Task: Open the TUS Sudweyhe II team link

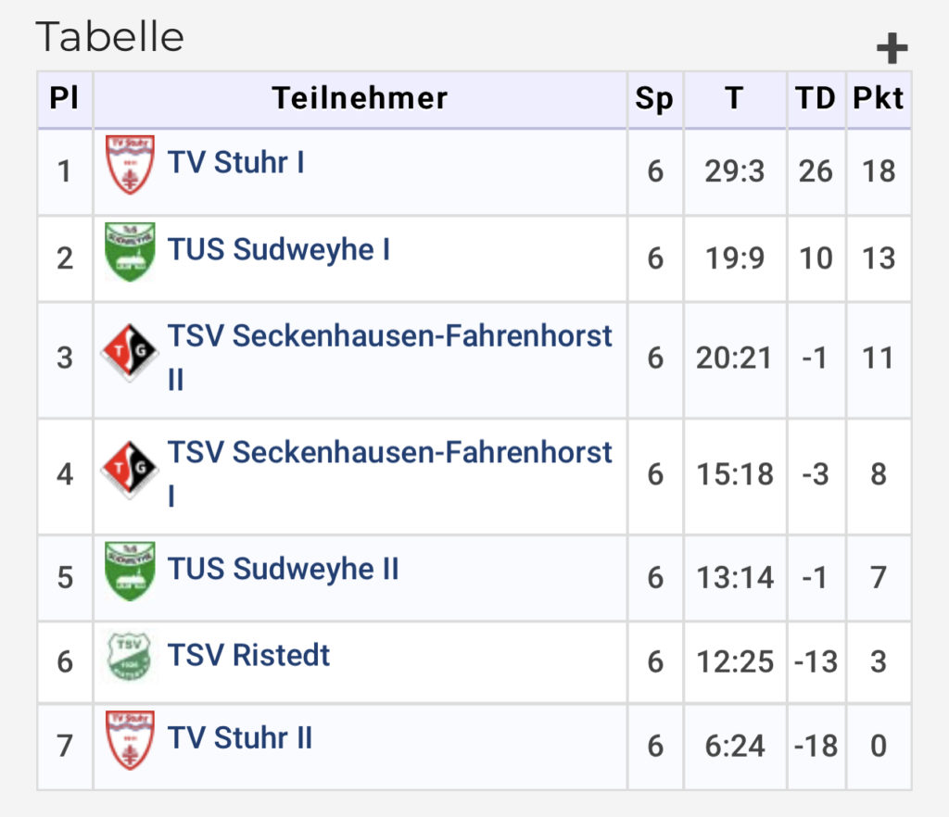Action: click(x=284, y=569)
